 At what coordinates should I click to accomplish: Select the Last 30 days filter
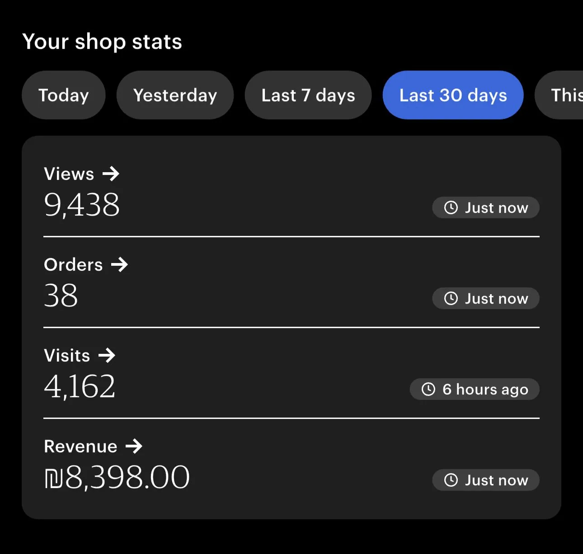pos(453,95)
